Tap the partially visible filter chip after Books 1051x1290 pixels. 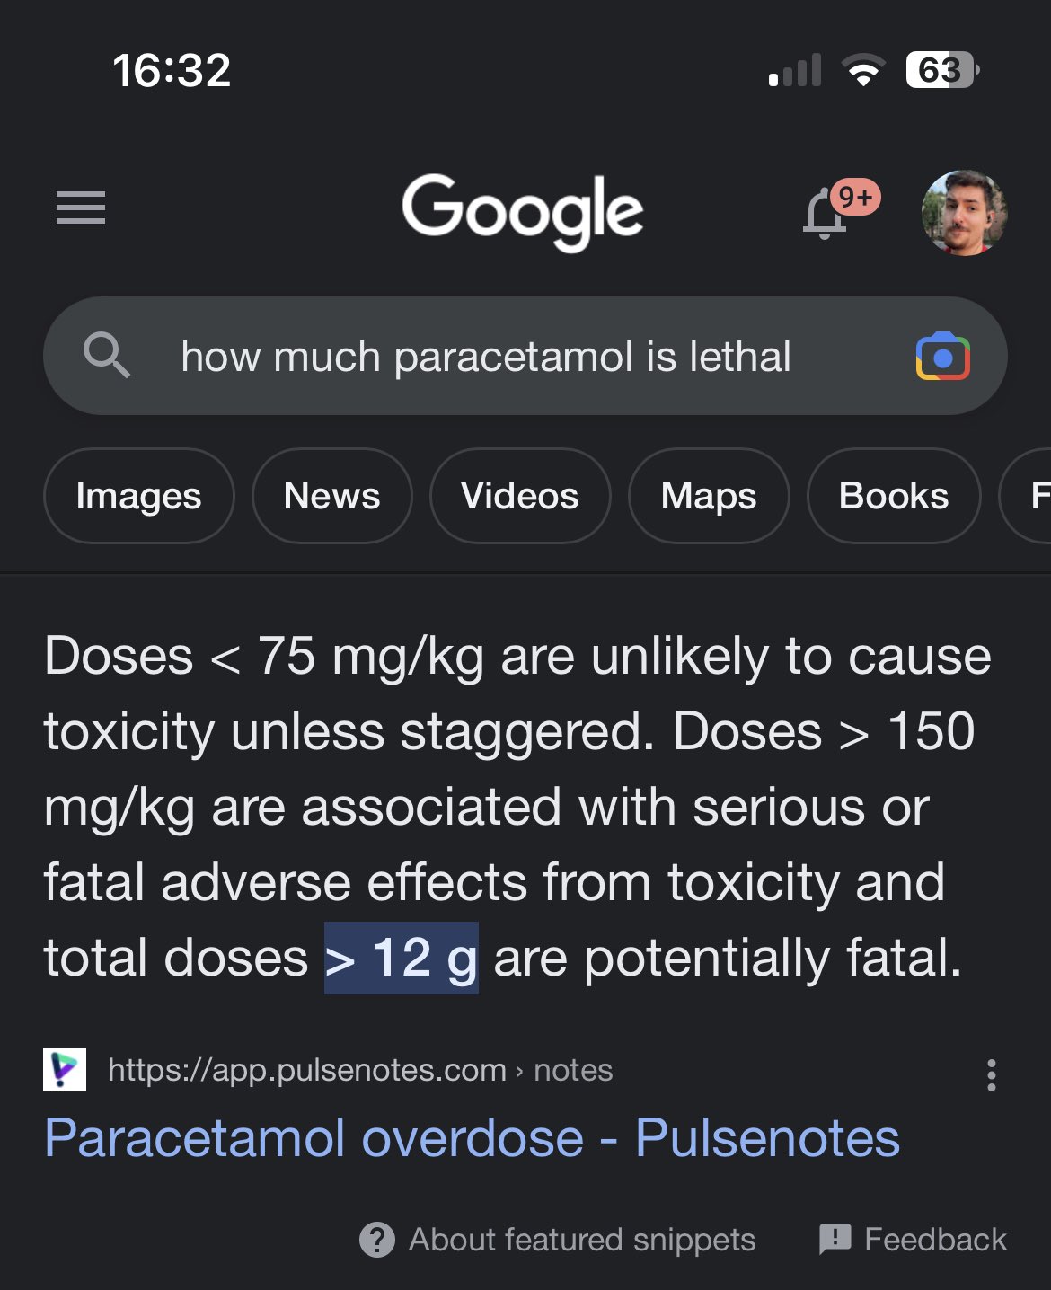point(1033,496)
